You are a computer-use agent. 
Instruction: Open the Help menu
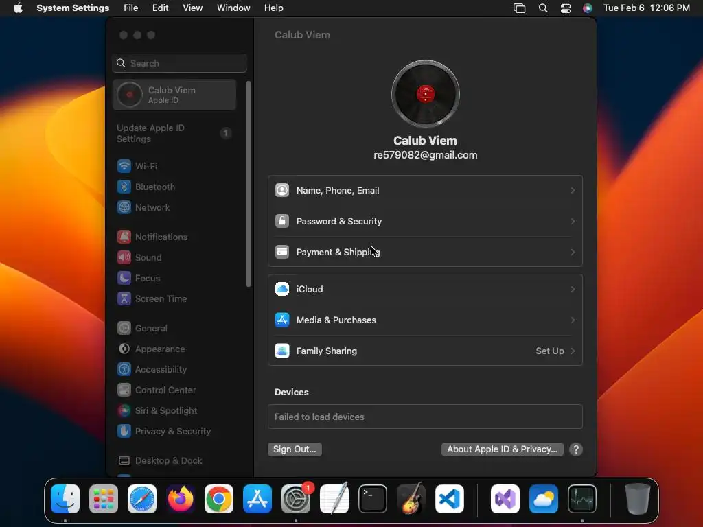click(273, 8)
